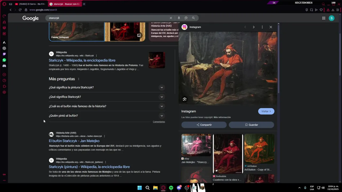Open the Aria AI sidebar icon
Viewport: 342px width, 192px height.
[4, 42]
